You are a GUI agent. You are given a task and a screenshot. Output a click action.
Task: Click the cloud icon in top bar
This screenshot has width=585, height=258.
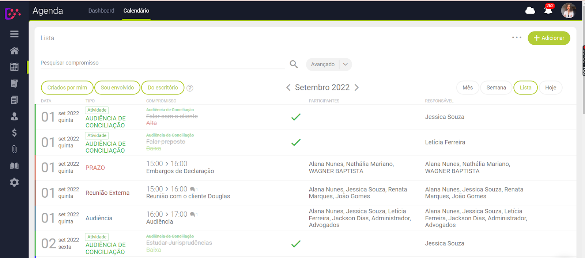click(530, 11)
